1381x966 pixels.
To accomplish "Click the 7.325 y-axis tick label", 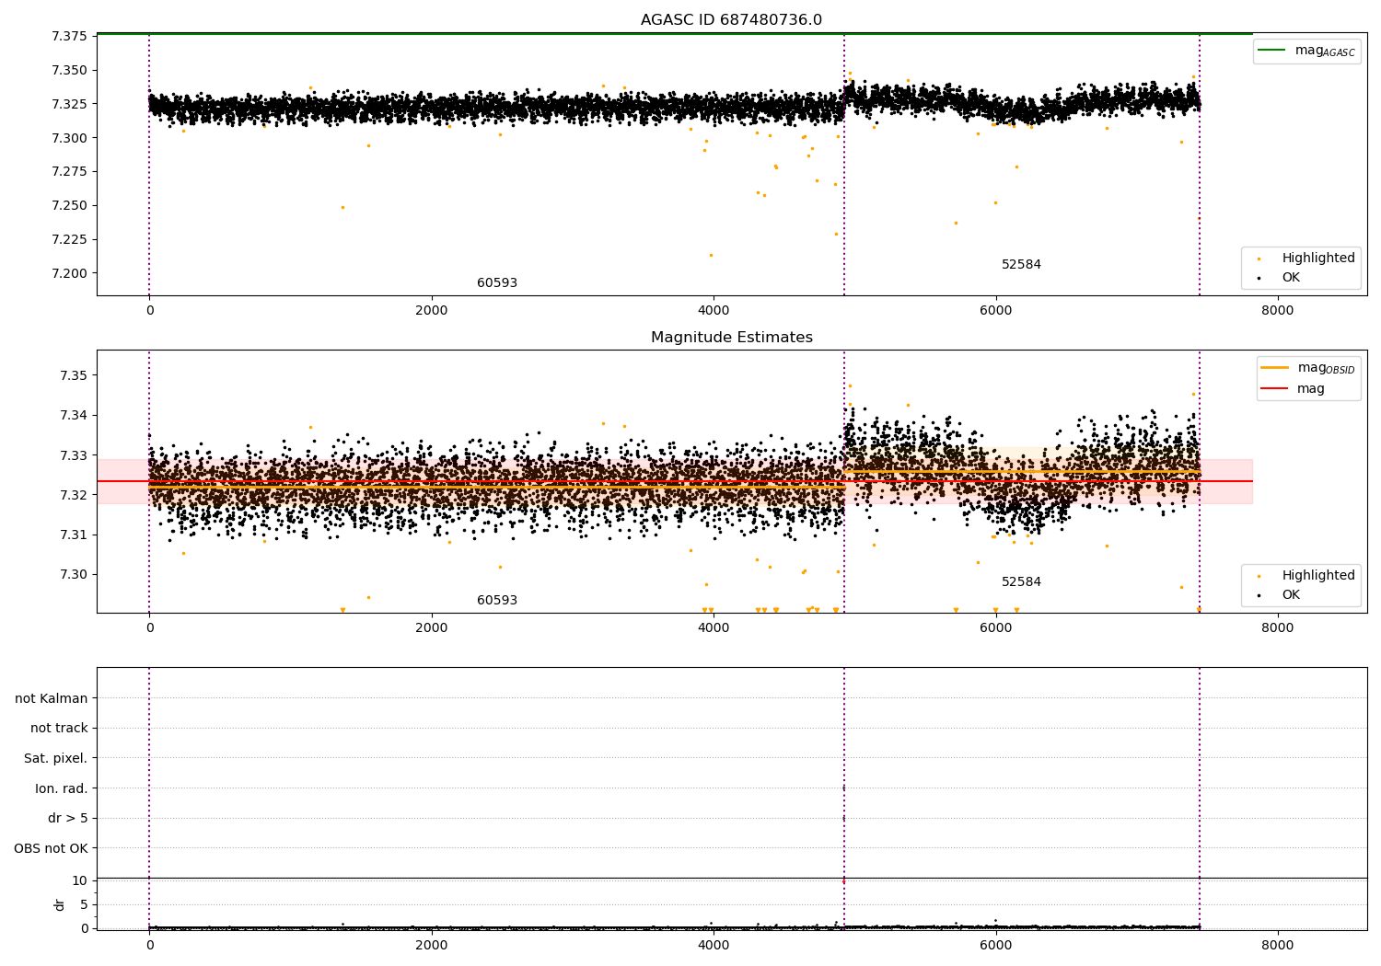I will 69,104.
